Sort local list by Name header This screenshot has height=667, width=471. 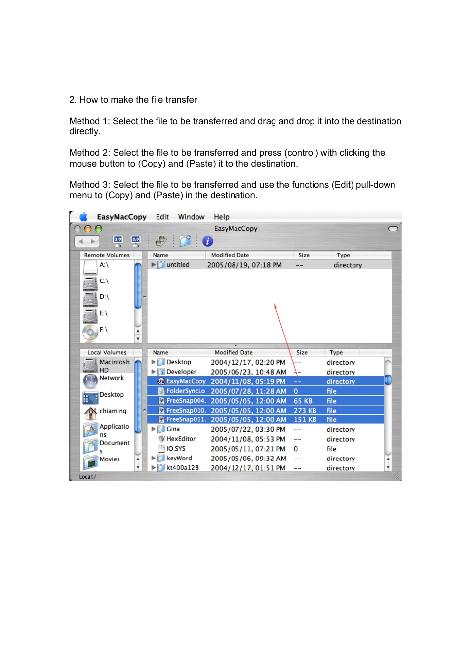[178, 353]
